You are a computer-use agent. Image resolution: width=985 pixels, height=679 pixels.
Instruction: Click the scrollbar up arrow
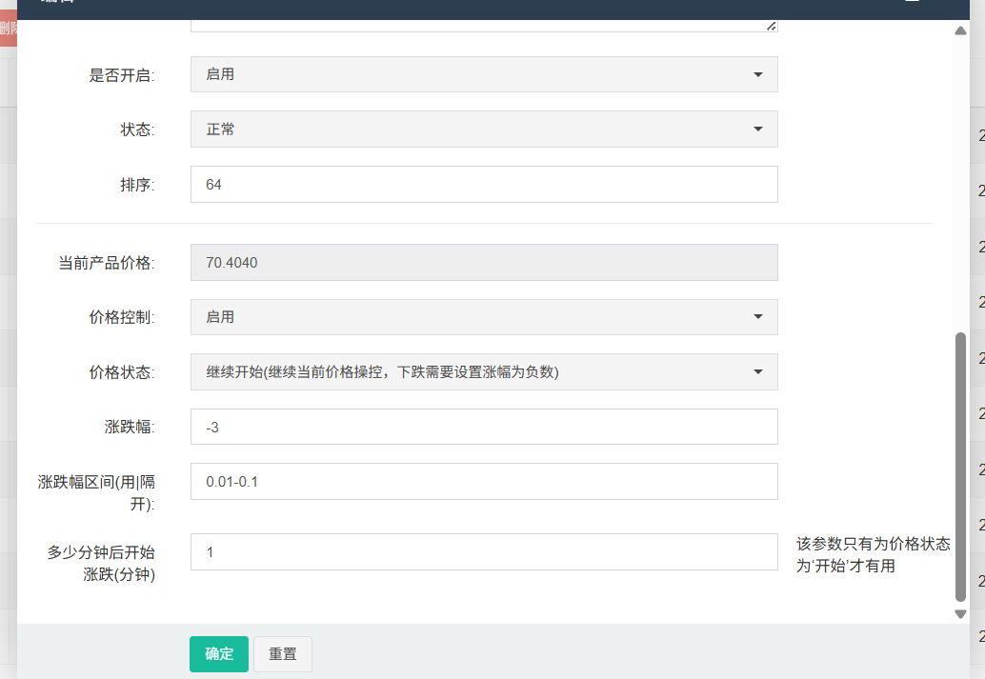[x=960, y=30]
